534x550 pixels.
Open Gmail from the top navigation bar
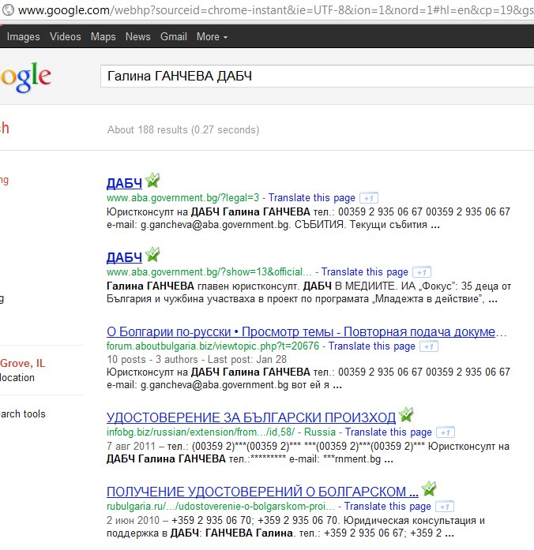[x=174, y=37]
